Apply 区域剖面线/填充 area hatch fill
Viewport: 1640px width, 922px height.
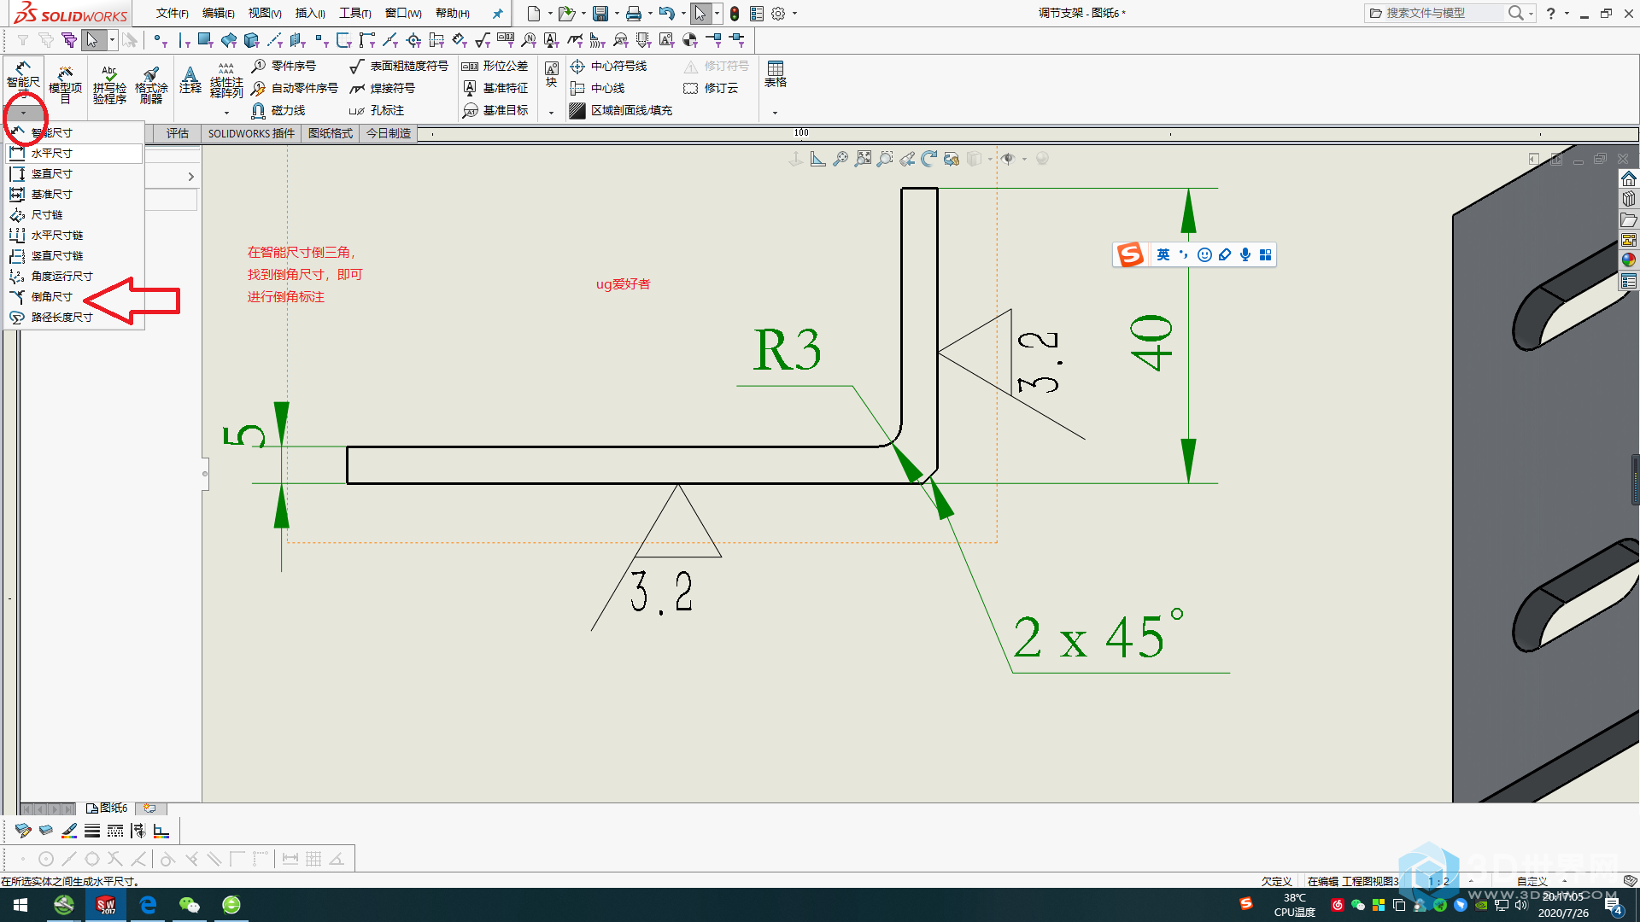[621, 110]
